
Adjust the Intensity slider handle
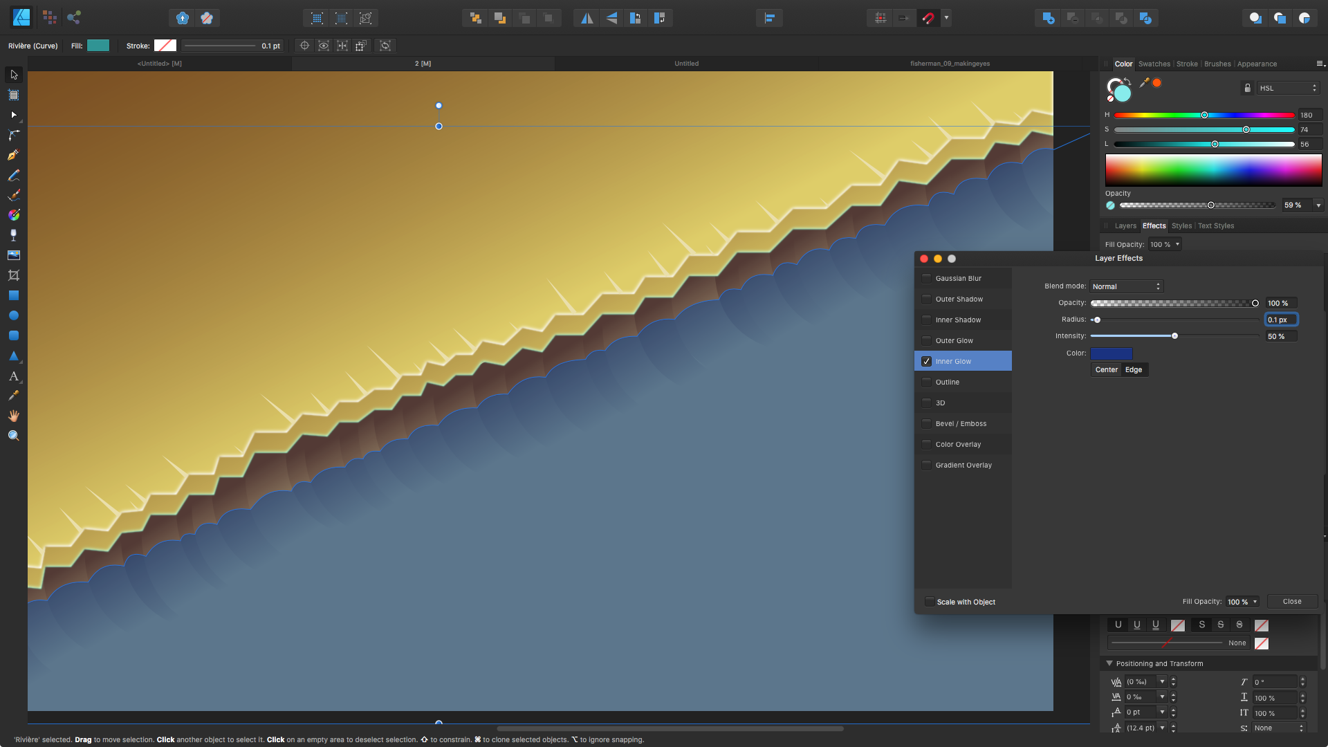[1174, 336]
